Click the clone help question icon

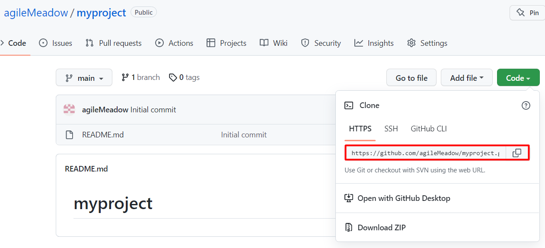(526, 105)
